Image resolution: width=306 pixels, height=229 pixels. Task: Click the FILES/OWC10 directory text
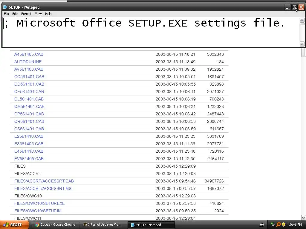click(28, 196)
